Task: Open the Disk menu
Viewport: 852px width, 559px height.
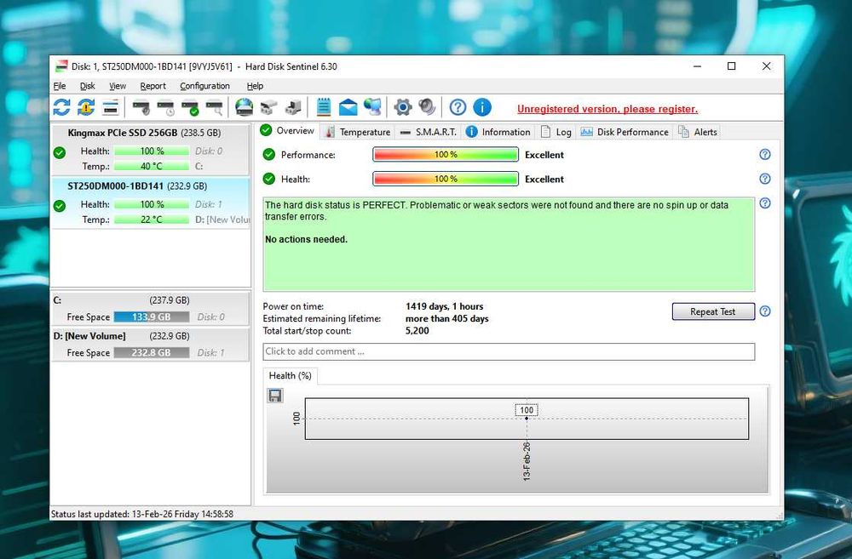Action: (x=87, y=86)
